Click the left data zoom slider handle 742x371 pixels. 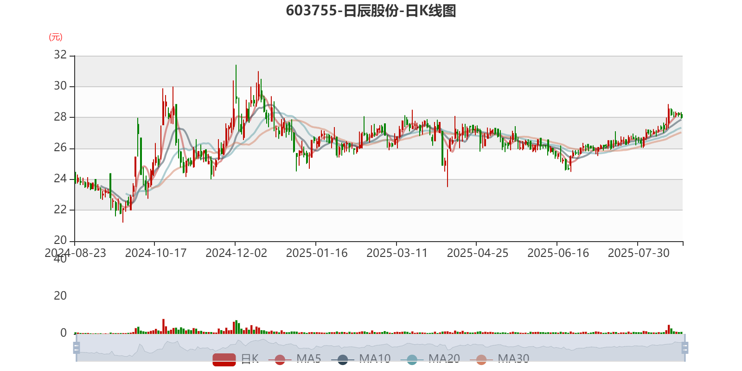click(77, 348)
